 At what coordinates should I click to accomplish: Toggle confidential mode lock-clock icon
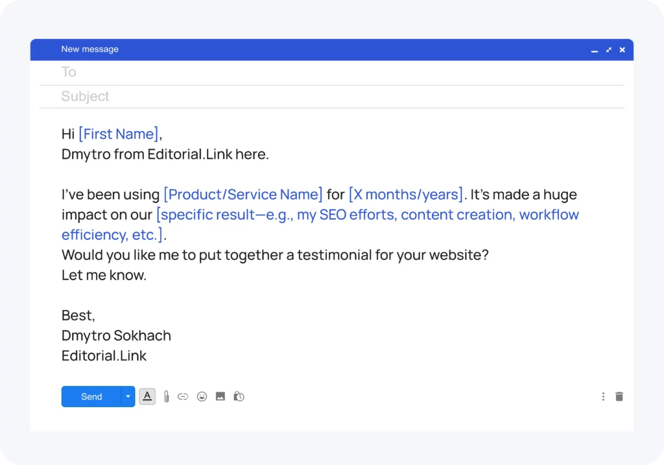[239, 396]
